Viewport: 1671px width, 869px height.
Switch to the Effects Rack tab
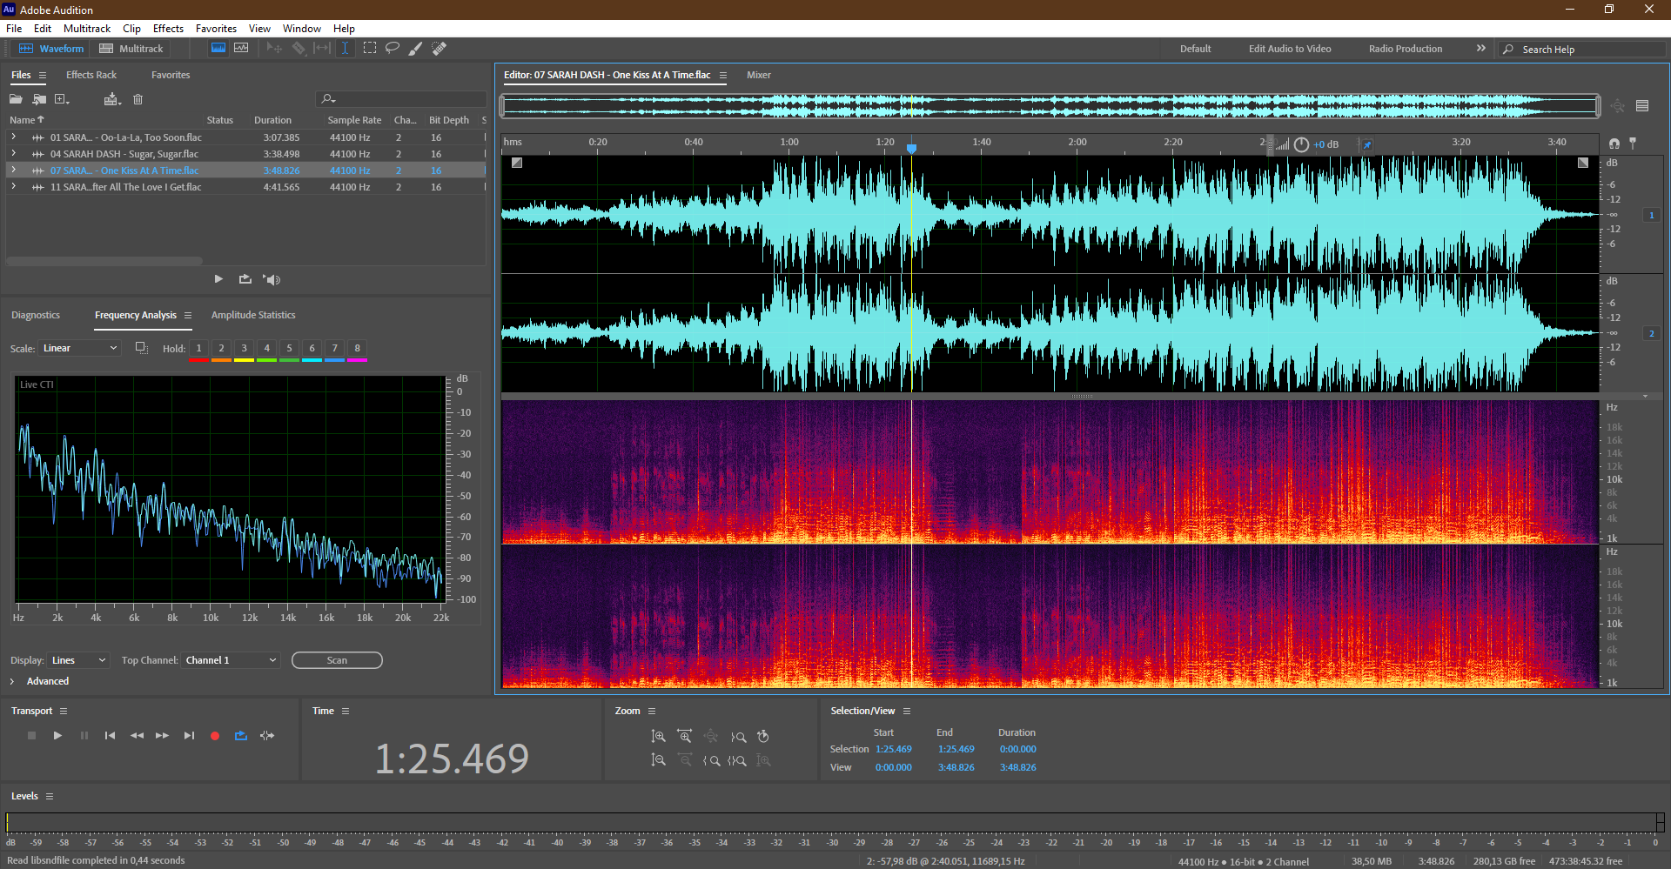(x=91, y=75)
